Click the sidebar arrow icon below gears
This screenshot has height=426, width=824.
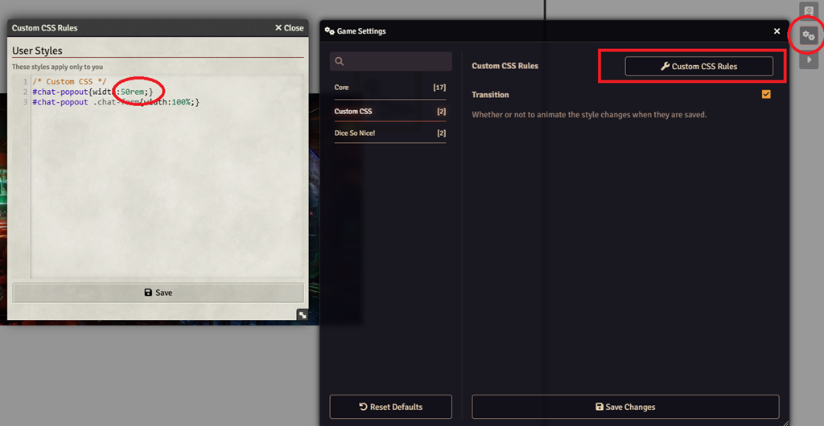(x=809, y=59)
